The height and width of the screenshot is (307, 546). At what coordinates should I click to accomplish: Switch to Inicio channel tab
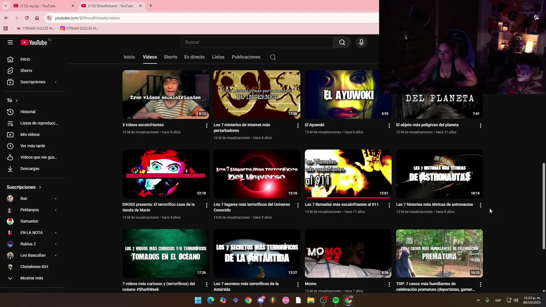coord(129,57)
